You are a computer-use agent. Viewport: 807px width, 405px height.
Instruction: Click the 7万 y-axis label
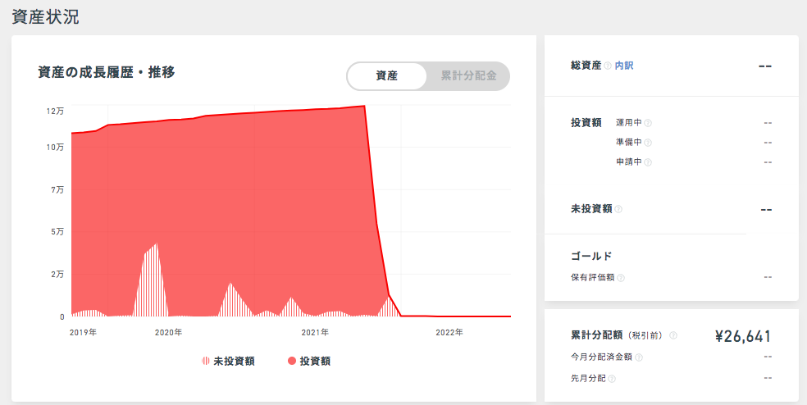[58, 190]
